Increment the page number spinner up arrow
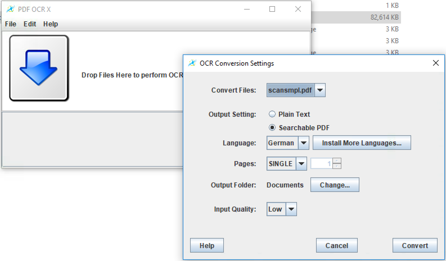This screenshot has height=261, width=446. (337, 161)
